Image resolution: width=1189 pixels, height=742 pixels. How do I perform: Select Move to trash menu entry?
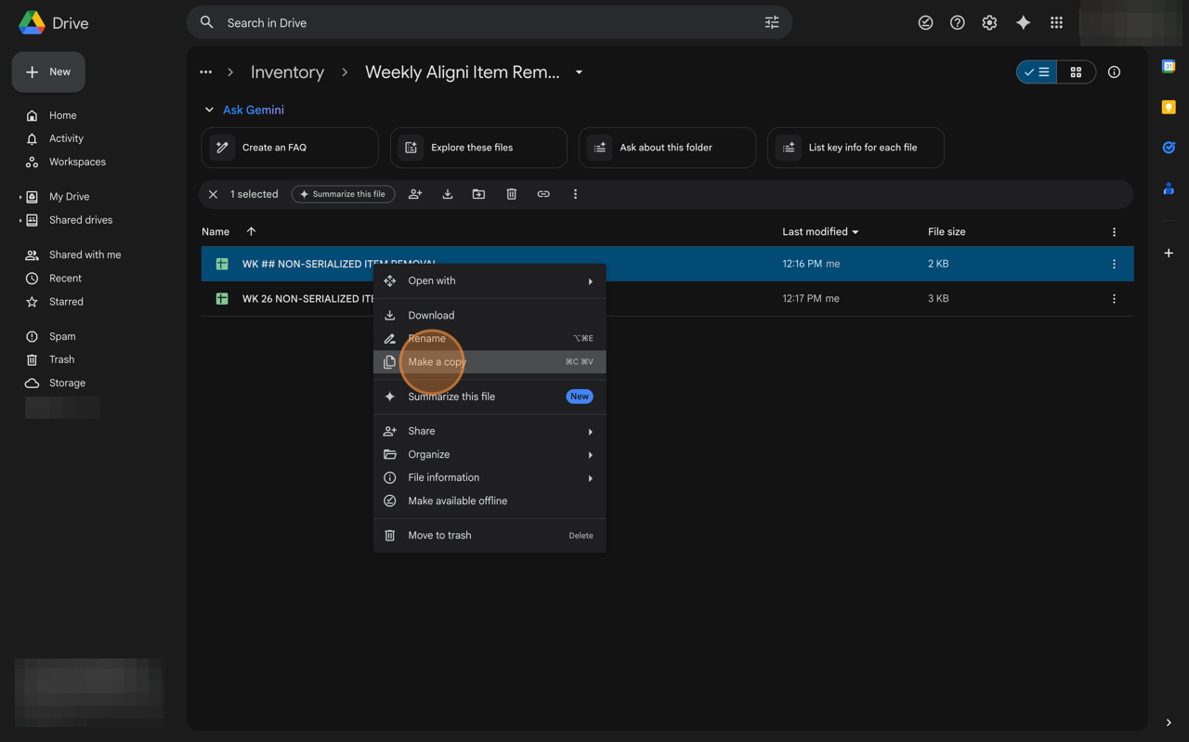pos(439,536)
